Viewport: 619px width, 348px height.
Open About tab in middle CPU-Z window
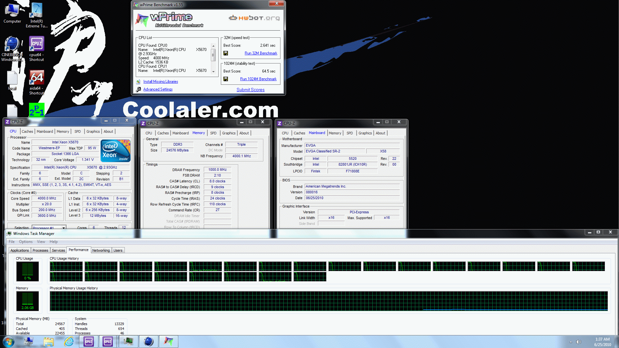[244, 133]
